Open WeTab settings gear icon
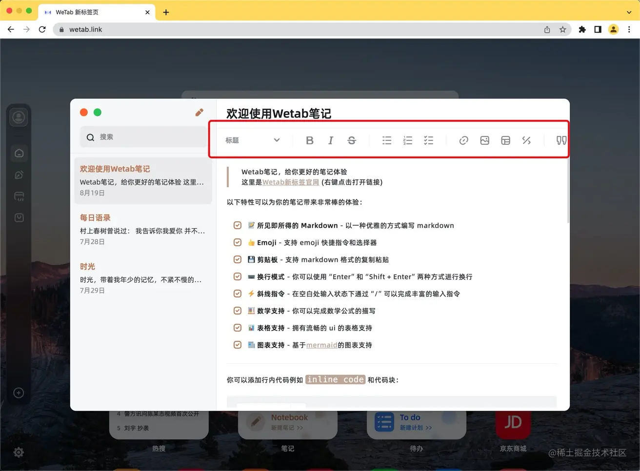This screenshot has width=640, height=471. click(x=19, y=452)
